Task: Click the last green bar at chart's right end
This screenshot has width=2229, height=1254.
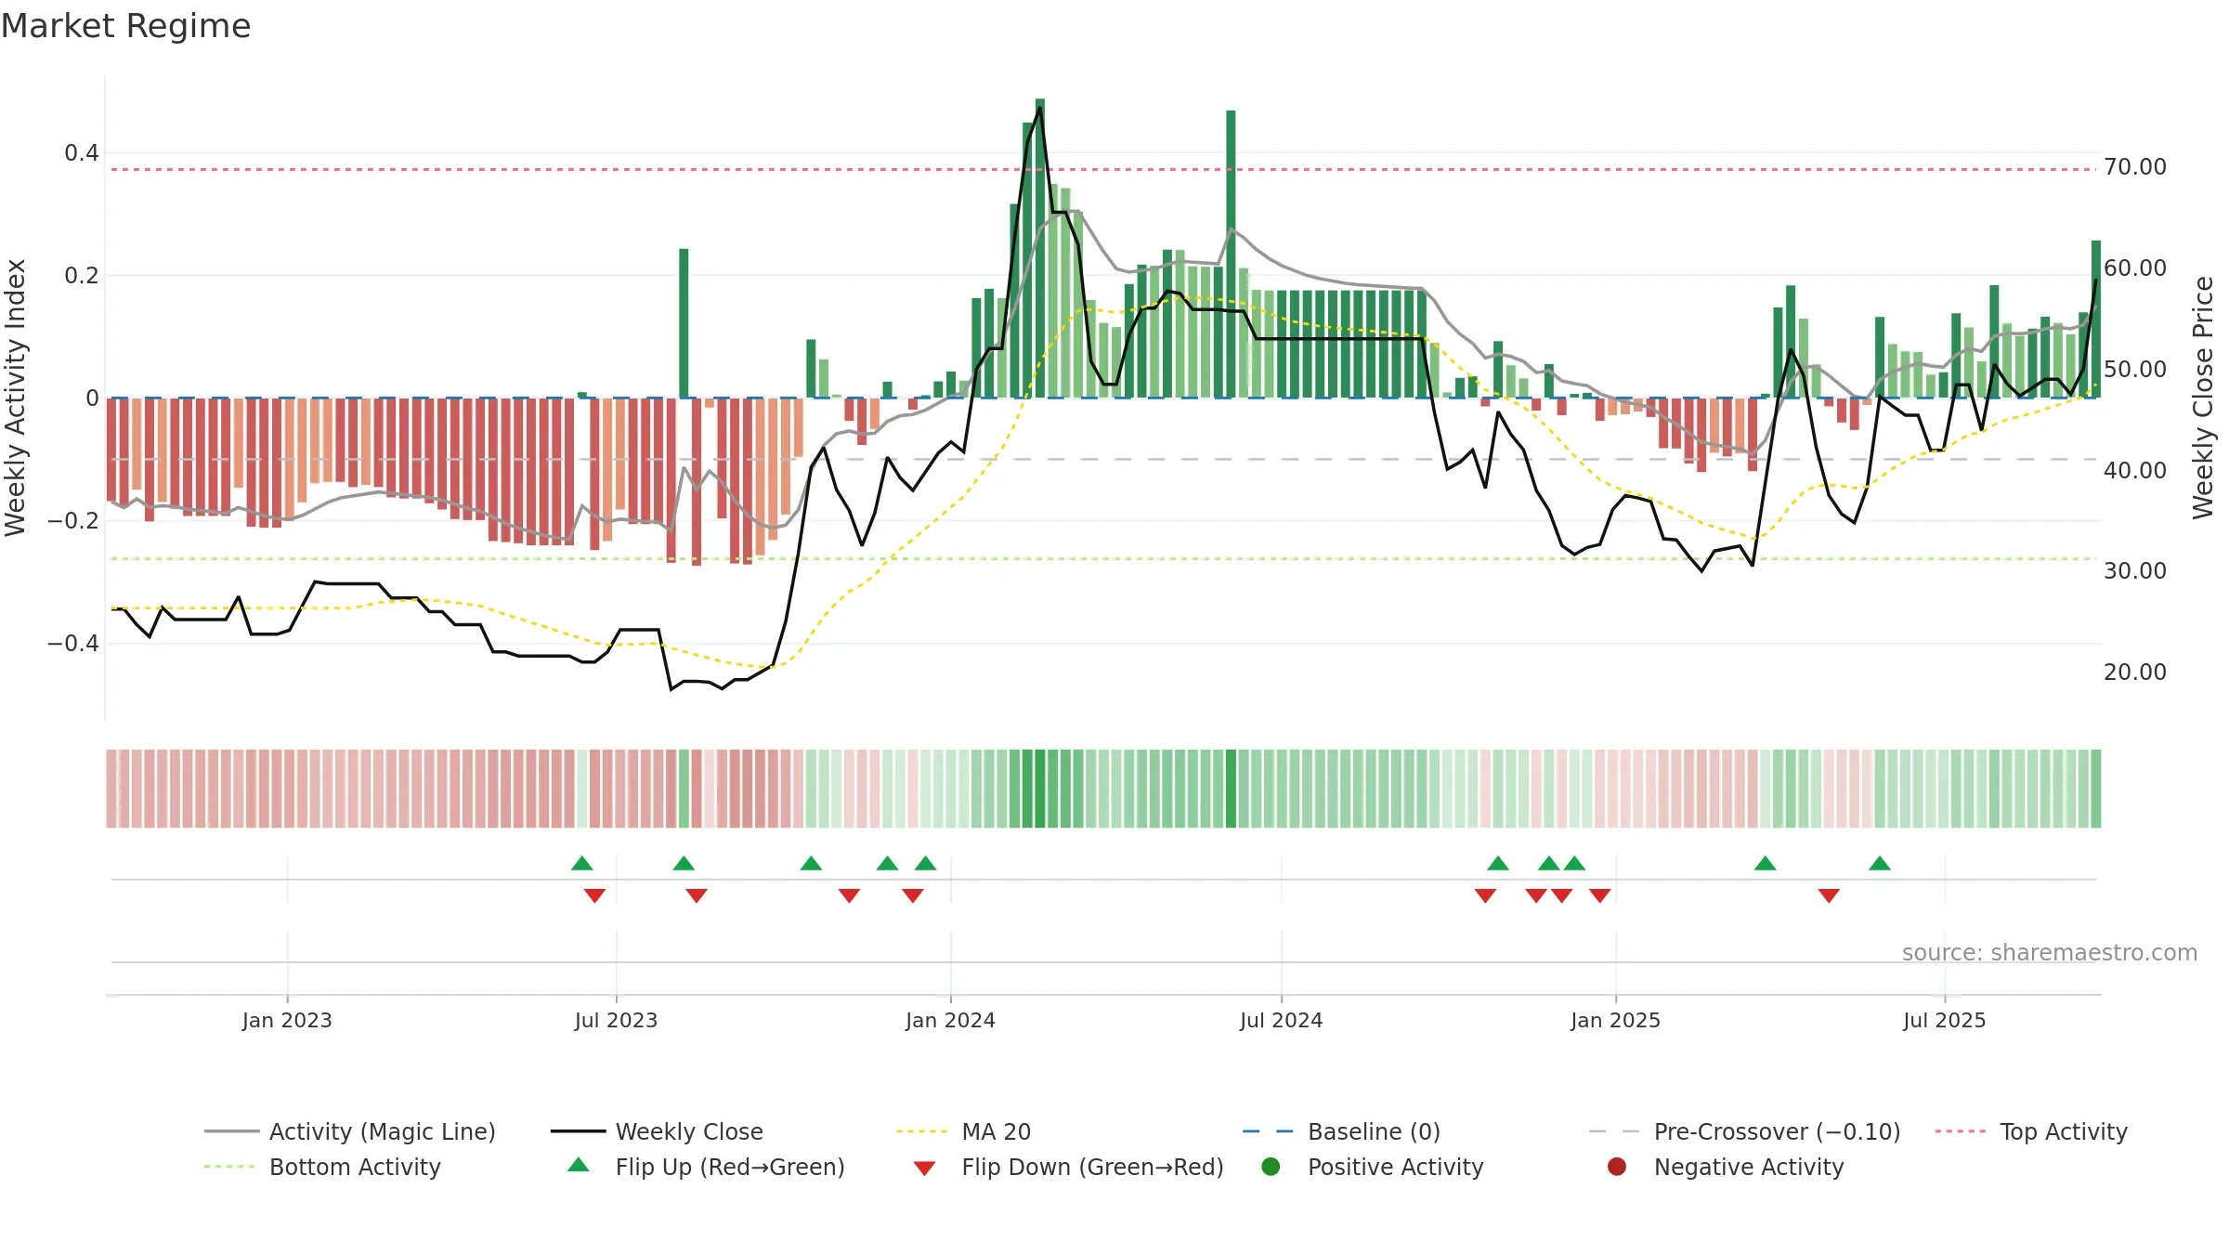Action: tap(2096, 319)
